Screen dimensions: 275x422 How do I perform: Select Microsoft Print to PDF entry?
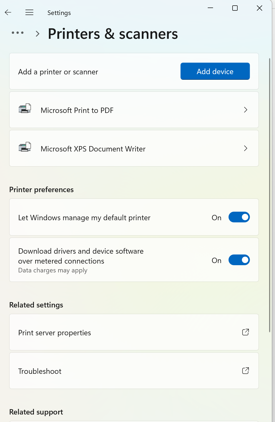click(x=77, y=110)
